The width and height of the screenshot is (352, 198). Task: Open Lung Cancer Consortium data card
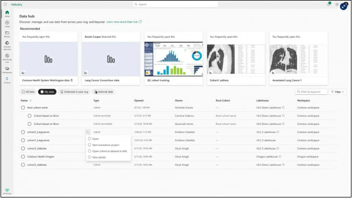pyautogui.click(x=111, y=58)
